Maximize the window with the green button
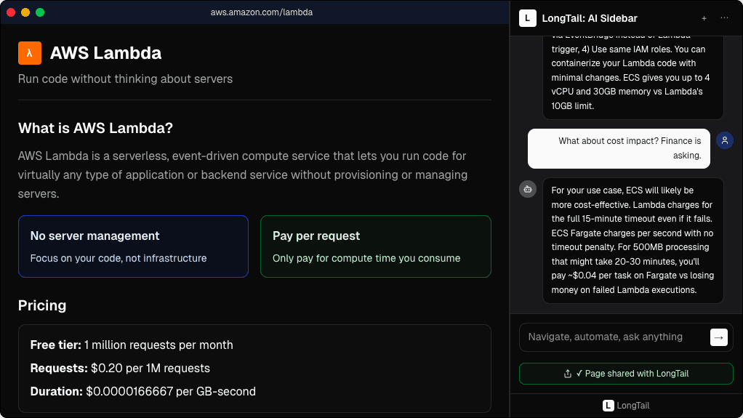743x418 pixels. pyautogui.click(x=40, y=12)
